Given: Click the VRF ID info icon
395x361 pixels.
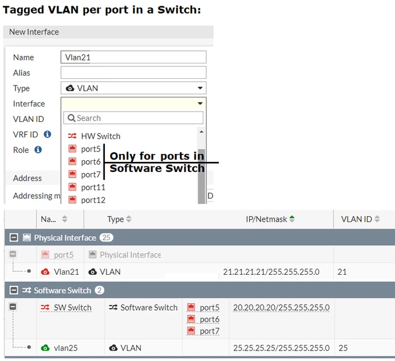Looking at the screenshot, I should coord(47,134).
